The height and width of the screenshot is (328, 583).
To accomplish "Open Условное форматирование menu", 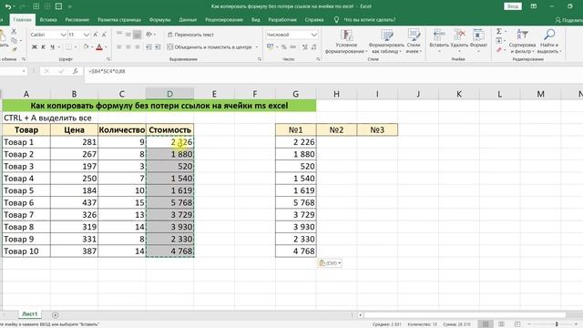I will [x=346, y=41].
